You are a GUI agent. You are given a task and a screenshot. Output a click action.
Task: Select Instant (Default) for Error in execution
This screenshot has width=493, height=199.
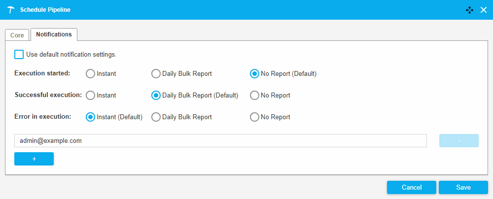(x=90, y=117)
